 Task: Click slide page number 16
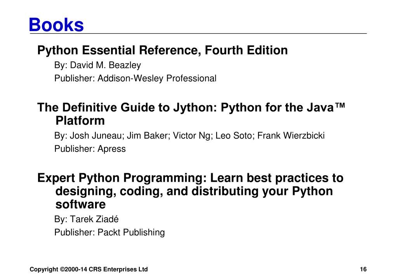pos(363,269)
